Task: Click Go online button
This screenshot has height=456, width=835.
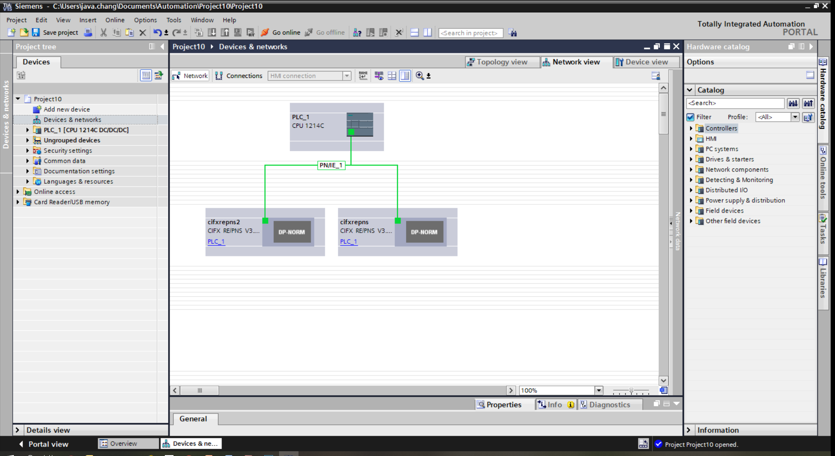Action: coord(281,32)
